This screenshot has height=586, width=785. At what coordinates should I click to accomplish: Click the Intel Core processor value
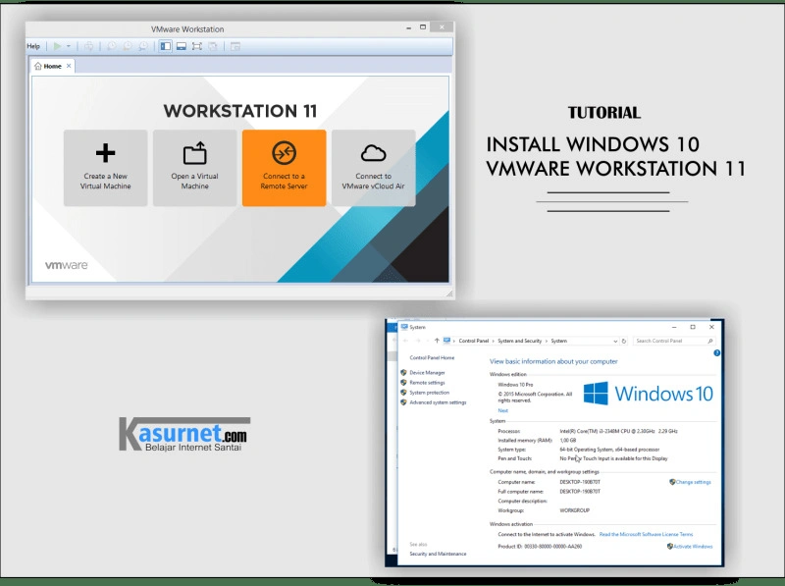618,431
